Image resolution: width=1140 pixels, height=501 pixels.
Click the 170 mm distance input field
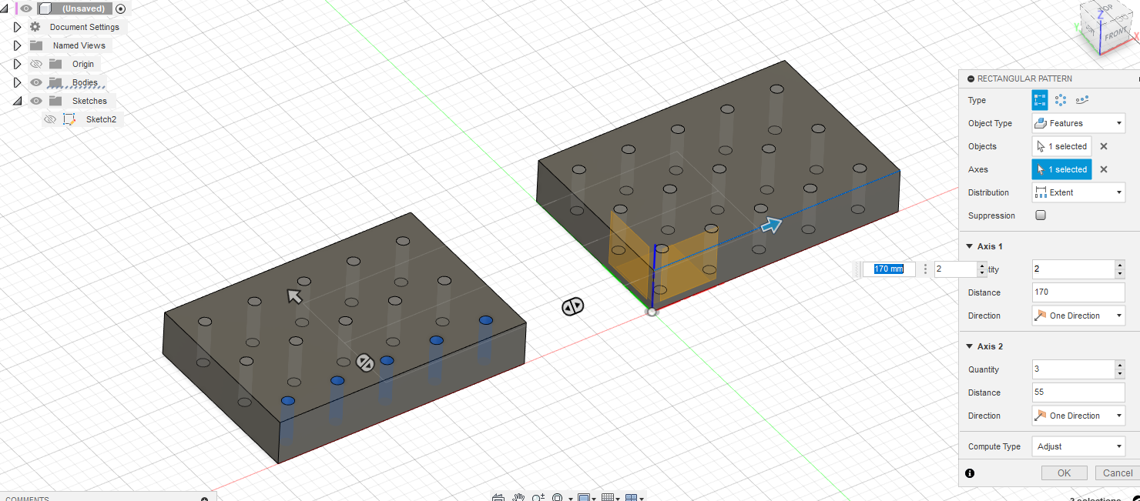click(x=888, y=269)
